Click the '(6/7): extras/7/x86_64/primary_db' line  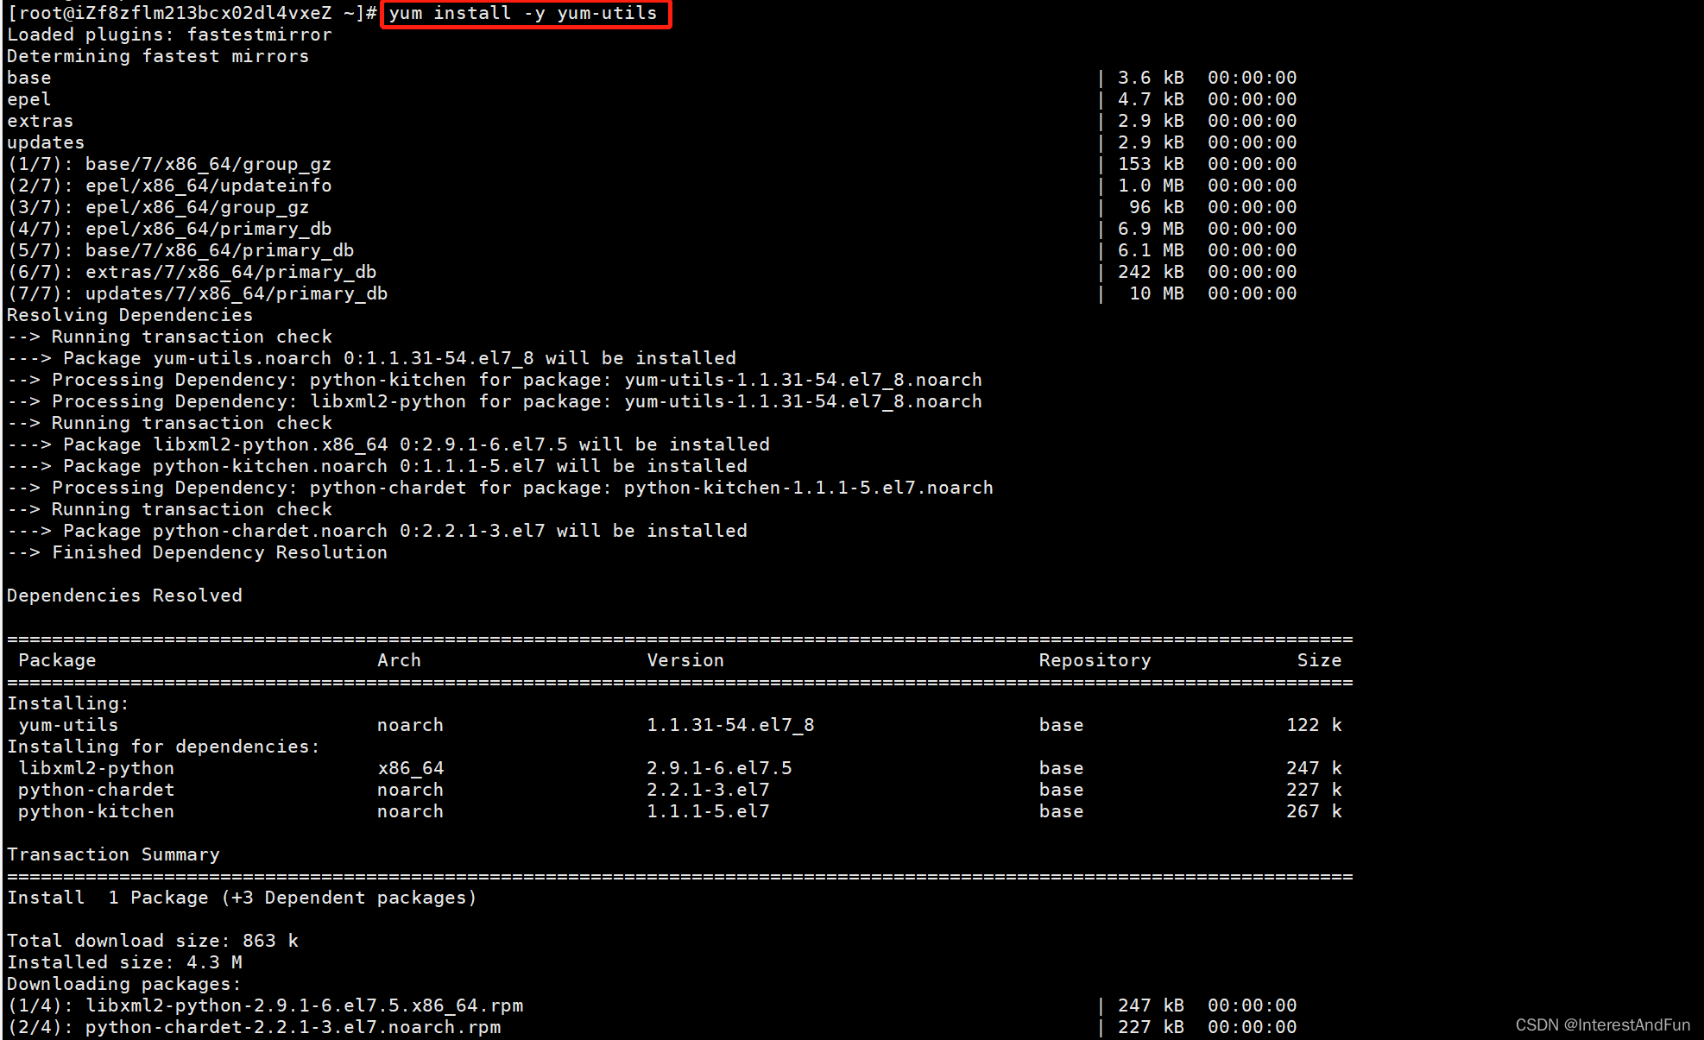192,272
